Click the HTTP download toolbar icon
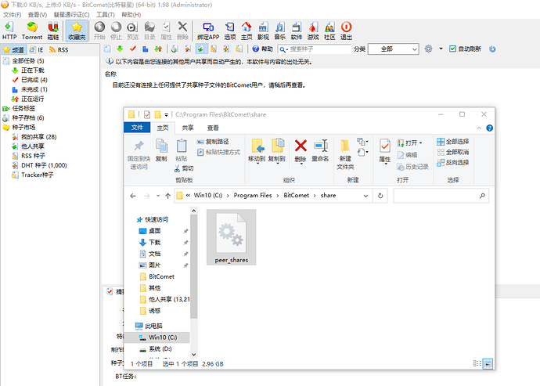This screenshot has height=386, width=540. (x=9, y=31)
